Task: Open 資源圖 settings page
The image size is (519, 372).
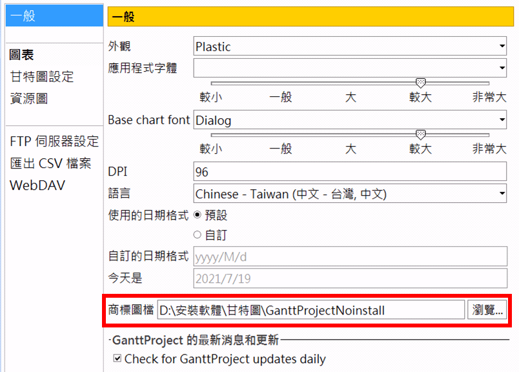Action: [x=28, y=99]
